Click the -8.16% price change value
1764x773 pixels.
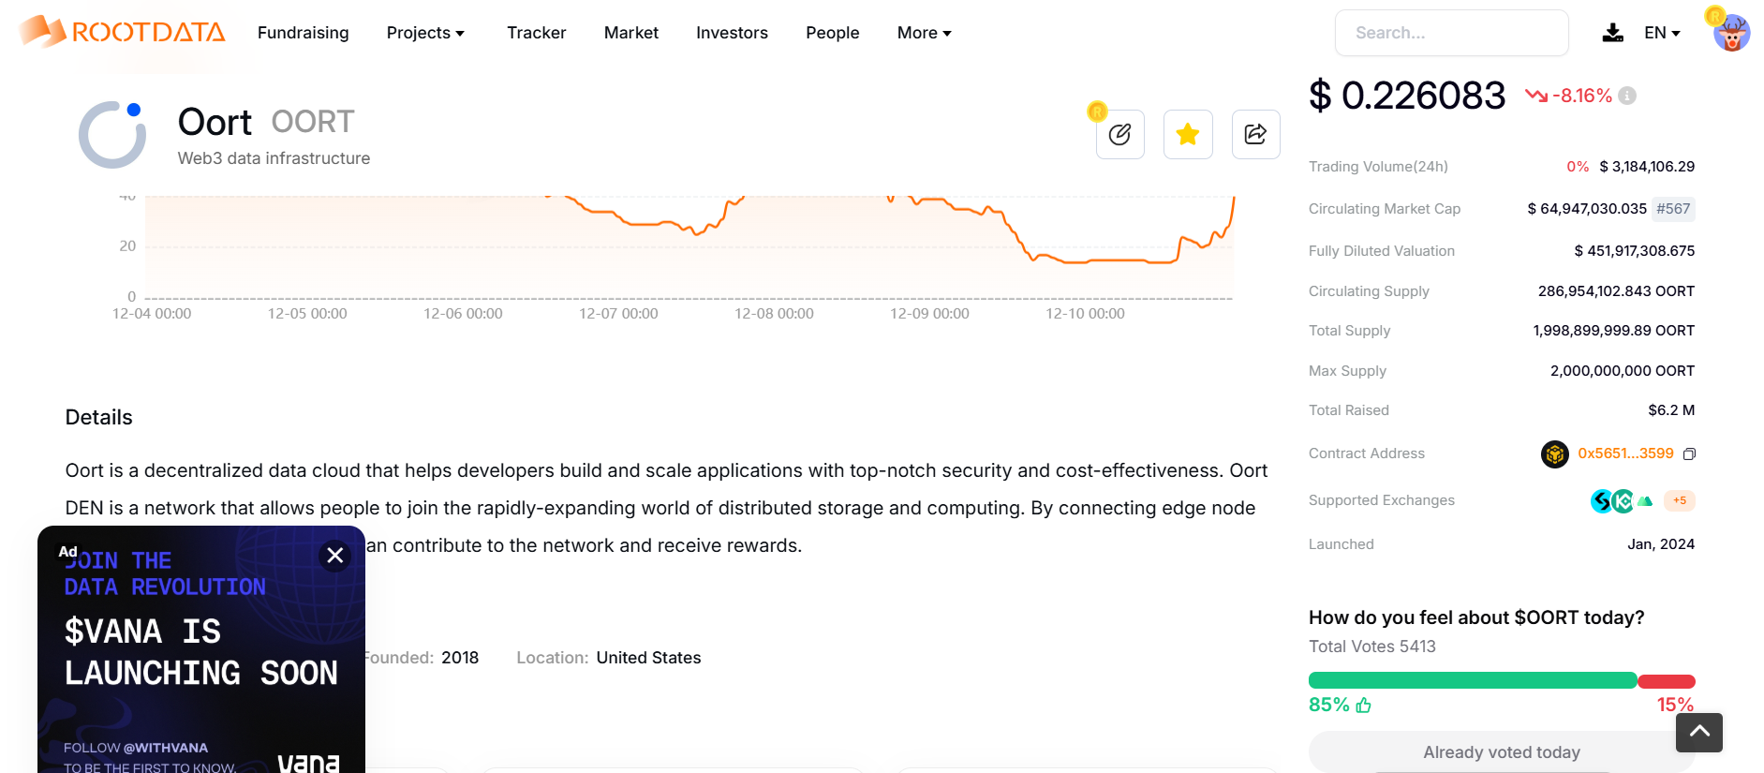click(x=1581, y=96)
